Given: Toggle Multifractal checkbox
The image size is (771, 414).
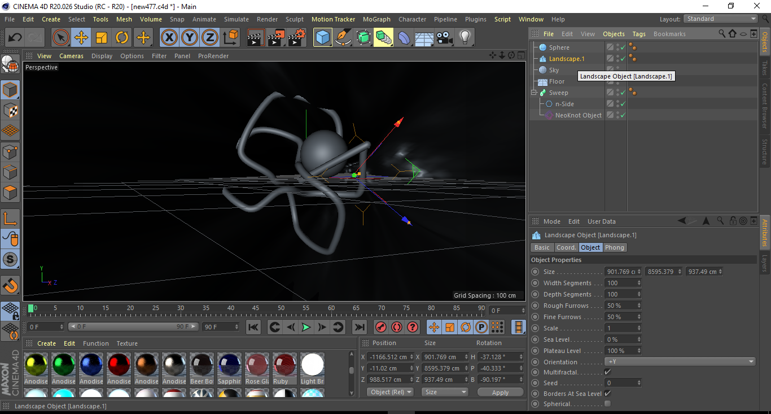Looking at the screenshot, I should pyautogui.click(x=607, y=372).
